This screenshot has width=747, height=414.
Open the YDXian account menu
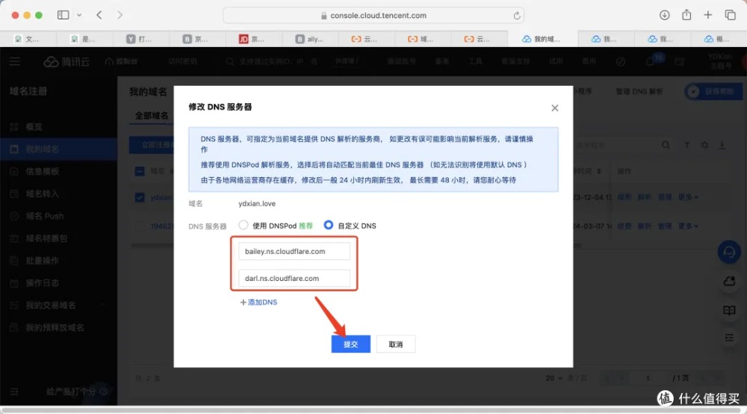coord(719,61)
